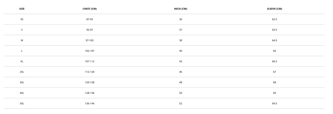
Task: Click the NECK (CM) column header
Action: (x=180, y=9)
